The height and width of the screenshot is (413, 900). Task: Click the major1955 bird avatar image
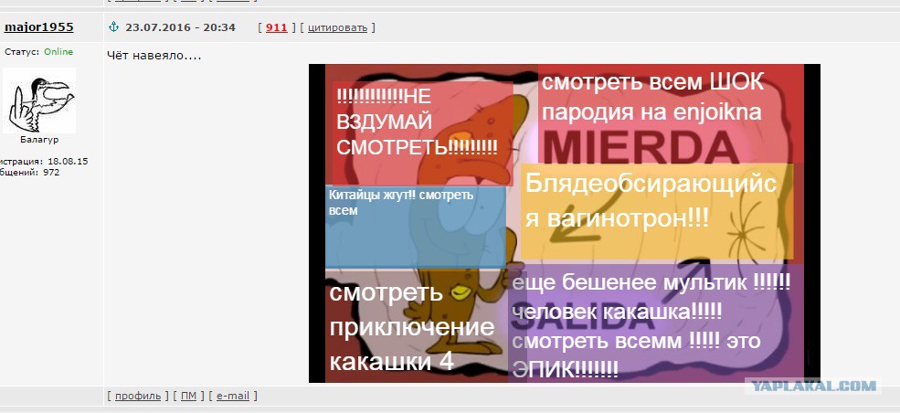(x=39, y=101)
